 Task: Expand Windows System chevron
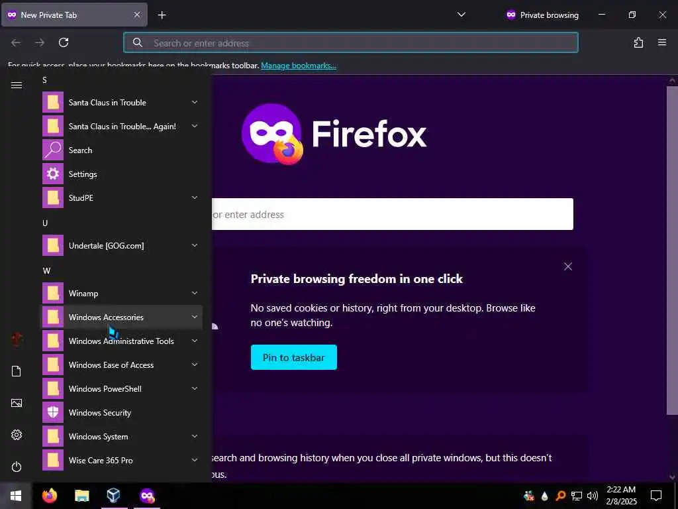(x=195, y=436)
